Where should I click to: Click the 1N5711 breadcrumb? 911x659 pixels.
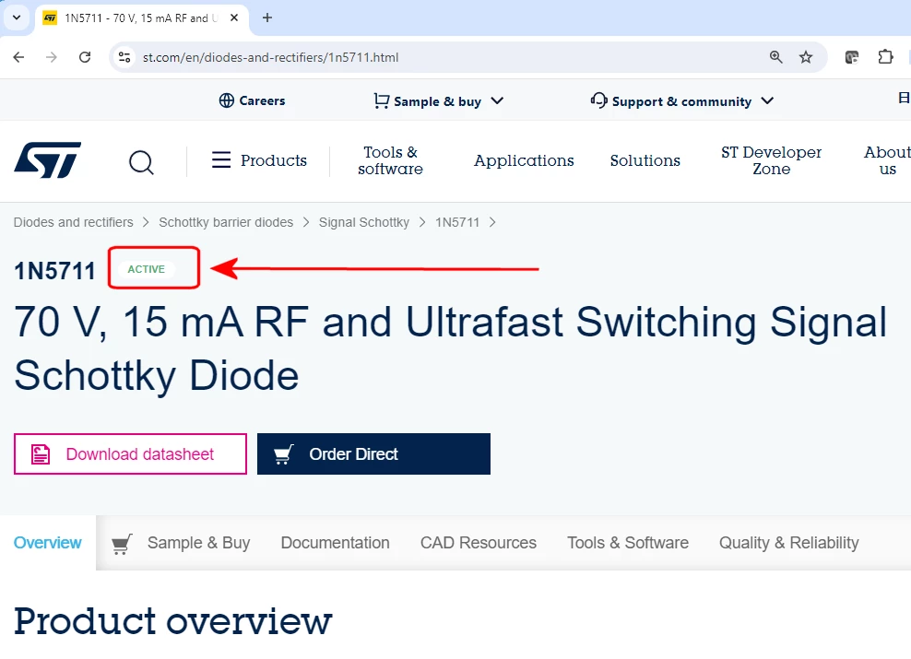tap(457, 222)
